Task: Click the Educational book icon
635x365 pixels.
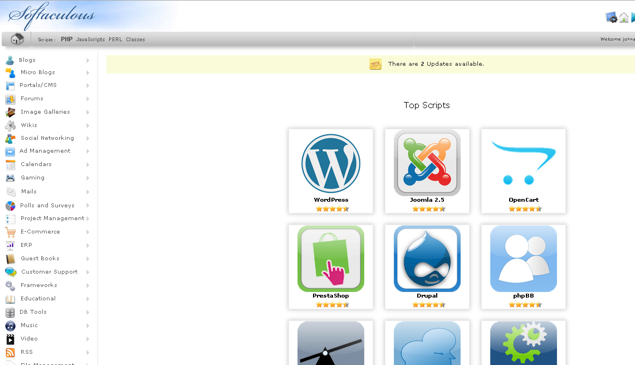Action: pyautogui.click(x=10, y=299)
